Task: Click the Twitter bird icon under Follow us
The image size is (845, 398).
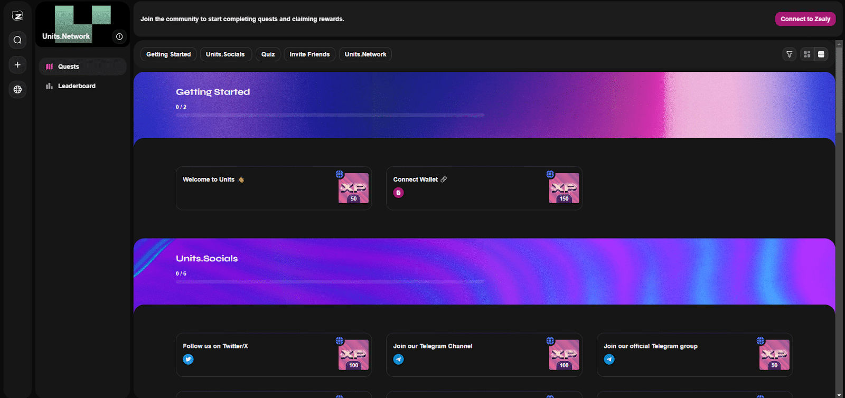Action: [x=188, y=359]
